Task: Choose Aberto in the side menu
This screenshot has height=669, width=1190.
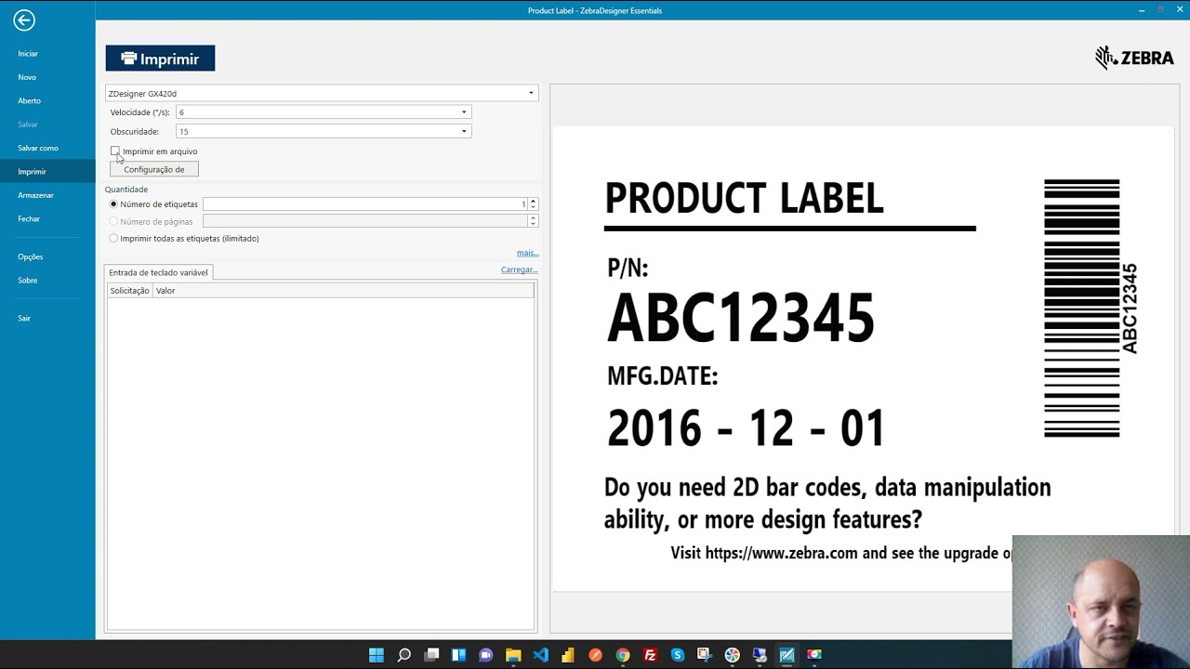Action: (29, 100)
